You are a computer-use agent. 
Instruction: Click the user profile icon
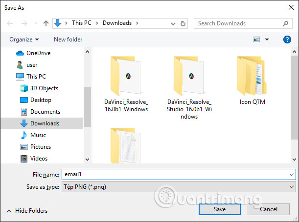pyautogui.click(x=20, y=65)
